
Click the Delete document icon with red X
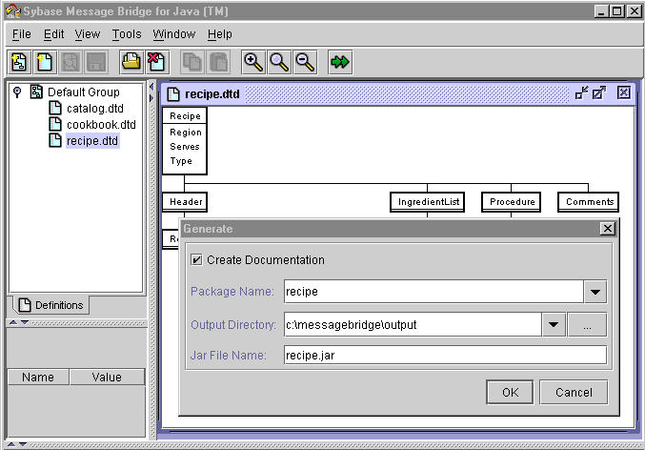point(156,62)
